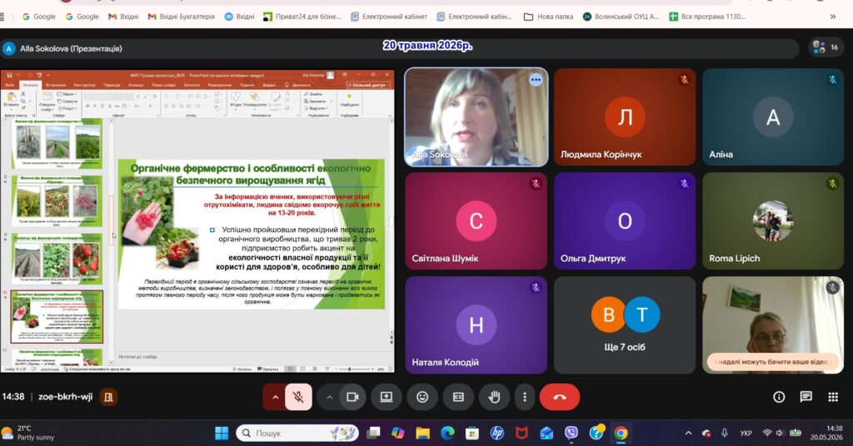
Task: Open File Explorer from the taskbar
Action: pyautogui.click(x=422, y=433)
